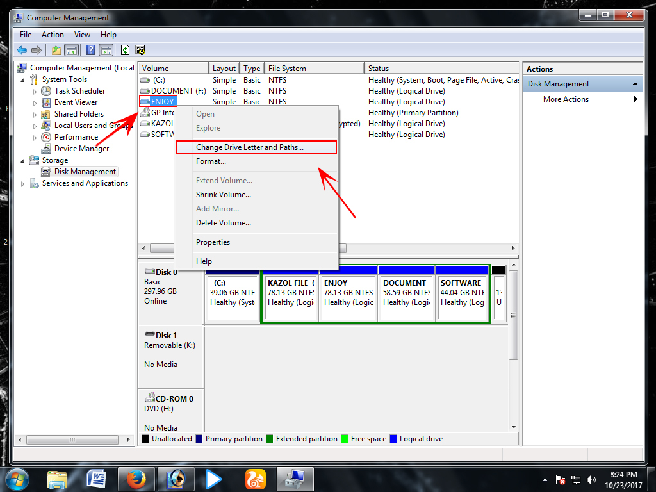Expand the Task Scheduler node
Screen dimensions: 656x492
click(35, 91)
